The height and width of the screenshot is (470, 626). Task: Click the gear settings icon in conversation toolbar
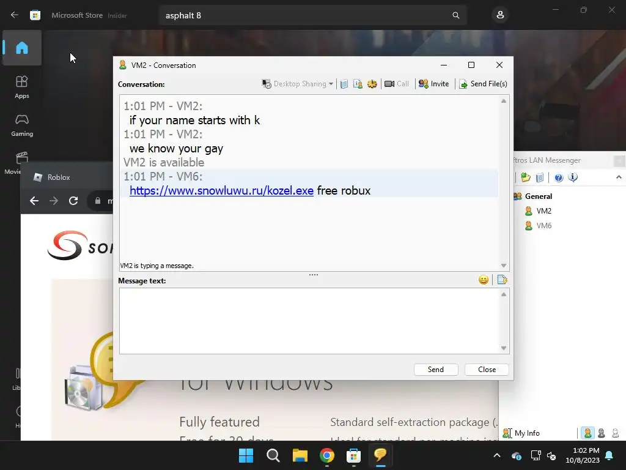pos(372,84)
